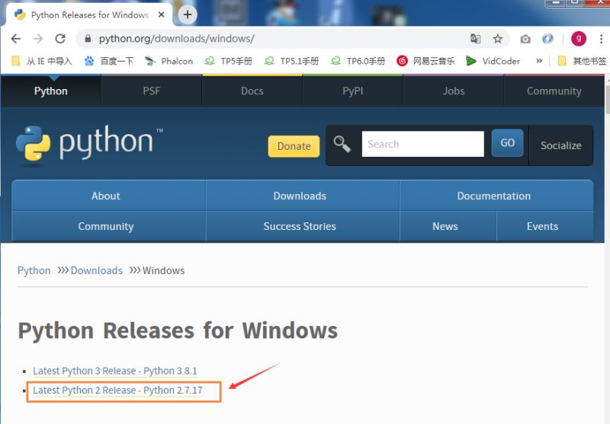This screenshot has height=424, width=610.
Task: Open a new browser tab
Action: click(188, 14)
